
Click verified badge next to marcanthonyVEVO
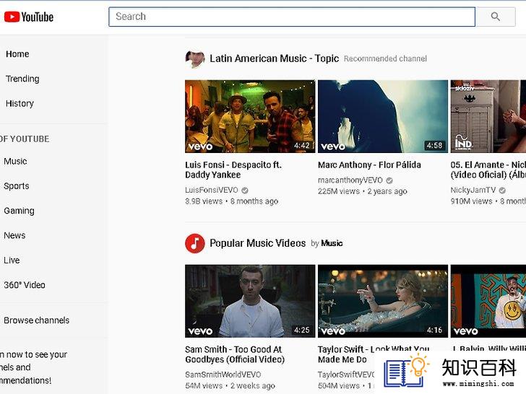pyautogui.click(x=389, y=180)
